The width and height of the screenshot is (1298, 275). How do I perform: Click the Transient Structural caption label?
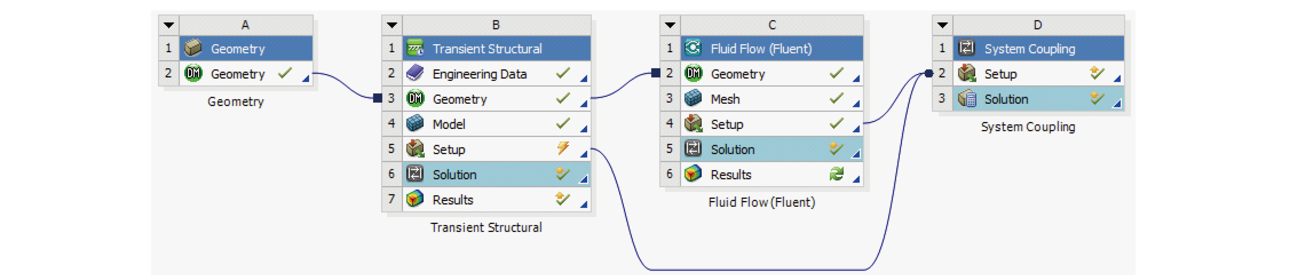pos(486,227)
